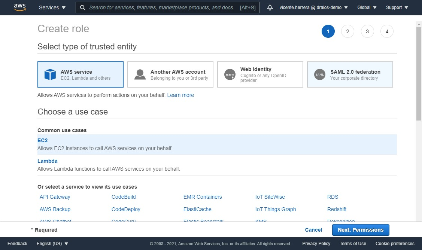Image resolution: width=422 pixels, height=250 pixels.
Task: Select AWS service trusted entity card
Action: (81, 74)
